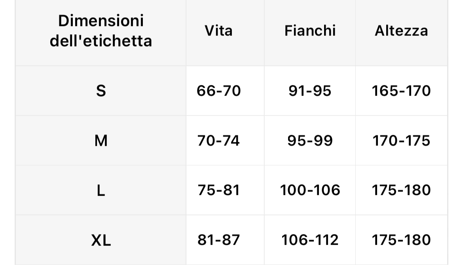Select the M size row label

click(101, 140)
